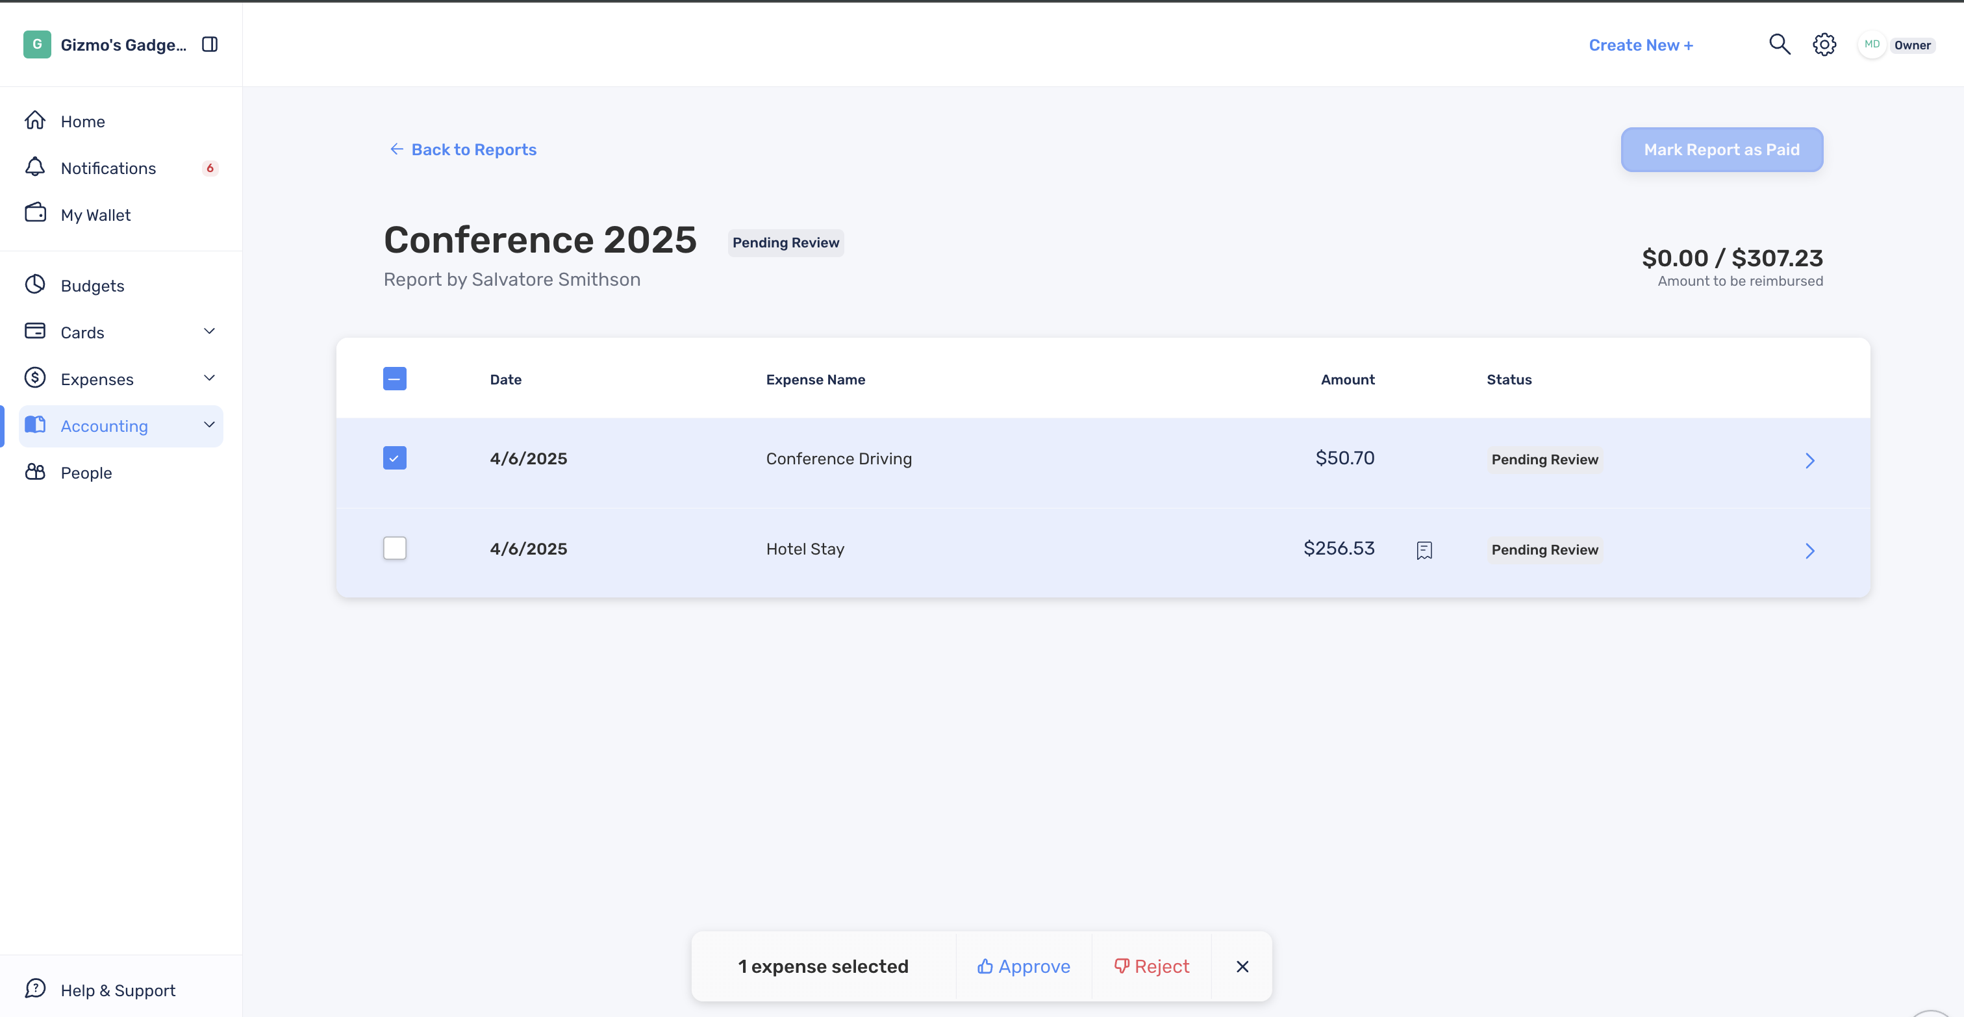Click the People icon in sidebar
This screenshot has height=1017, width=1964.
(35, 472)
